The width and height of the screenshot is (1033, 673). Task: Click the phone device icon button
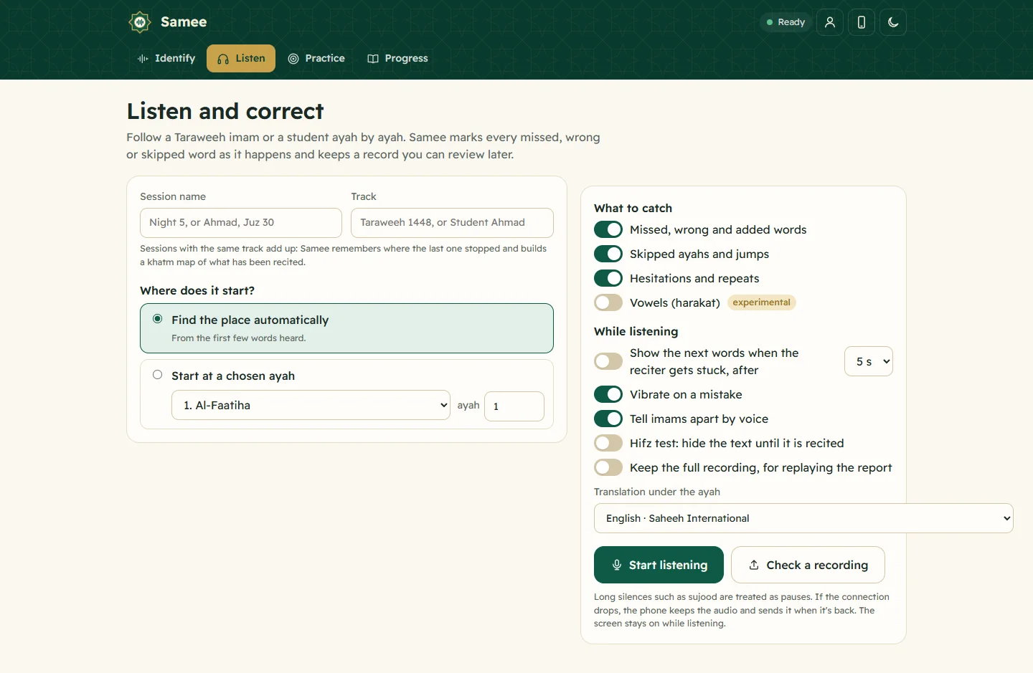[862, 22]
